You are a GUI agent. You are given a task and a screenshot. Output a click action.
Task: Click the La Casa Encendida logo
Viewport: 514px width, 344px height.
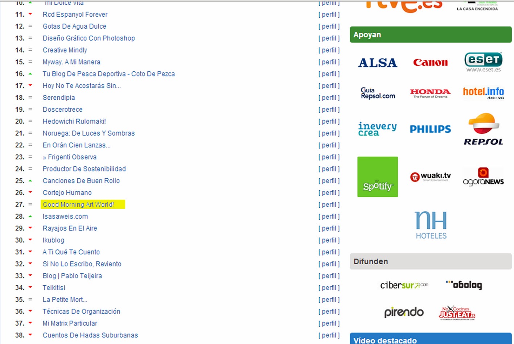click(477, 6)
